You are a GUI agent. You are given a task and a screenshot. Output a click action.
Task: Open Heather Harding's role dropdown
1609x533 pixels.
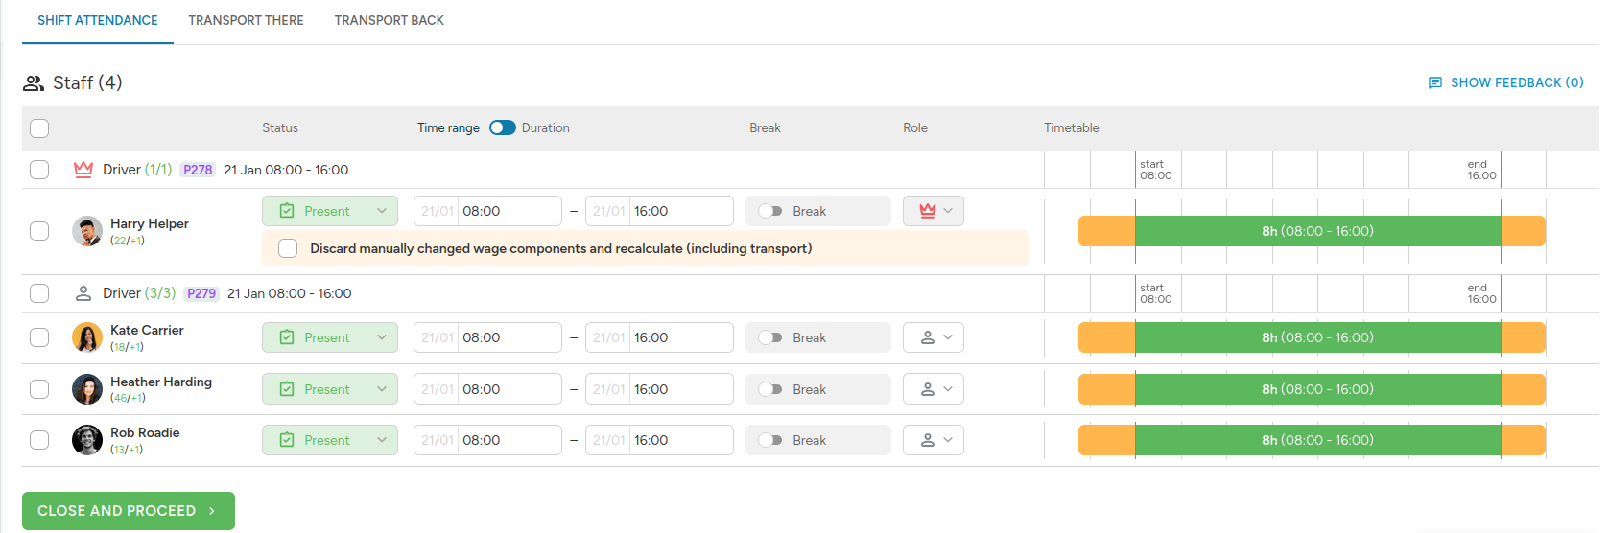(x=934, y=389)
